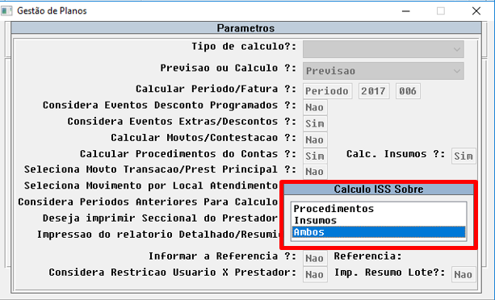Click Imp. Resumo Lote Nao field
Screen dimensions: 495x300
pyautogui.click(x=464, y=274)
